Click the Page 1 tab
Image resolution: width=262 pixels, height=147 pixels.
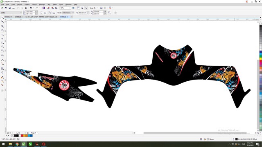coord(33,133)
